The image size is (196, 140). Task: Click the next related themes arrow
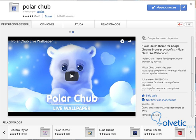[191, 132]
